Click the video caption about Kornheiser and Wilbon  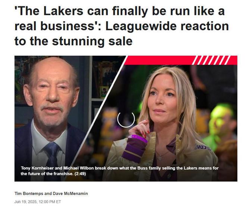pyautogui.click(x=120, y=171)
